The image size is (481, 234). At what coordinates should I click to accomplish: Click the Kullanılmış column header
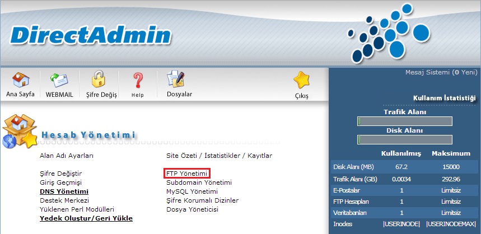pyautogui.click(x=401, y=153)
